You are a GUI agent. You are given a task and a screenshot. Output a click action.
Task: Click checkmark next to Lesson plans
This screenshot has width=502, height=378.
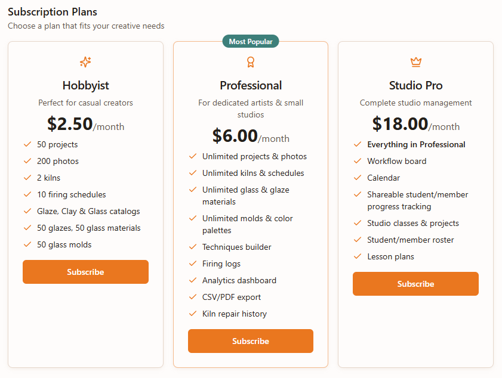coord(358,256)
